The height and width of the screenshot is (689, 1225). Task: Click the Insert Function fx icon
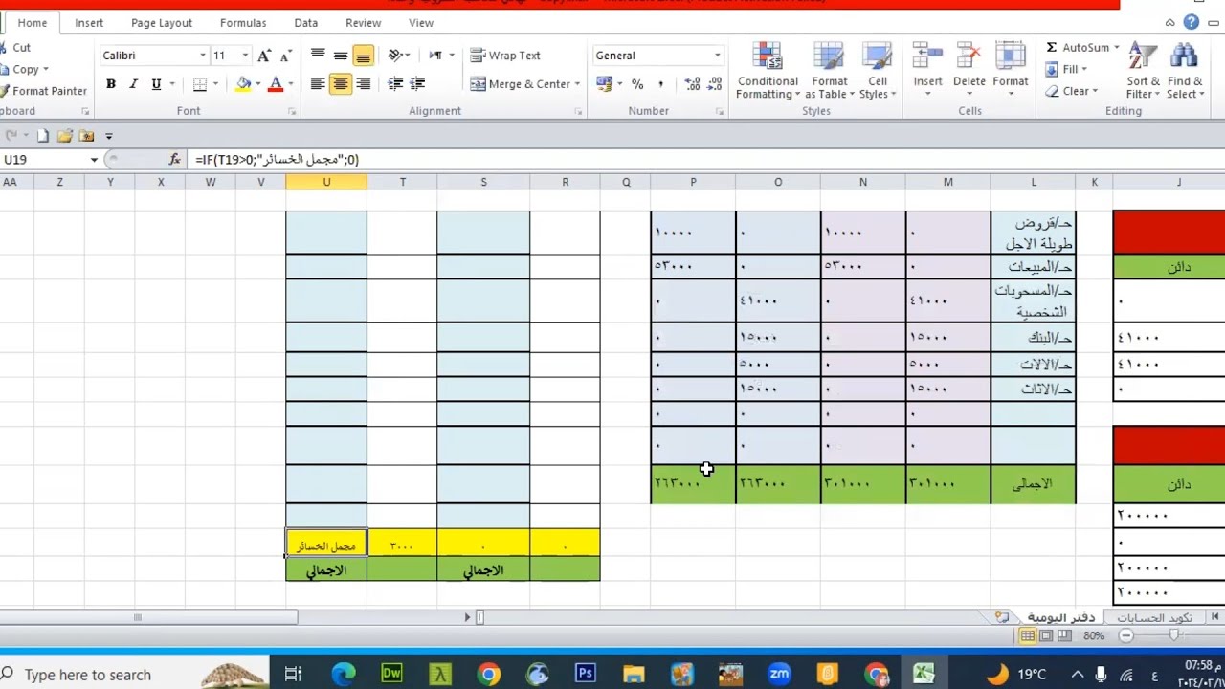174,160
